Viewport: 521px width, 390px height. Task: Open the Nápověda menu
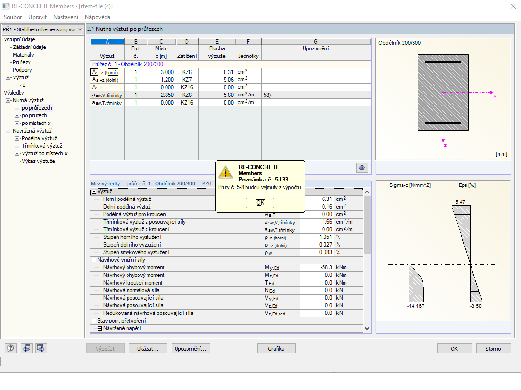97,17
